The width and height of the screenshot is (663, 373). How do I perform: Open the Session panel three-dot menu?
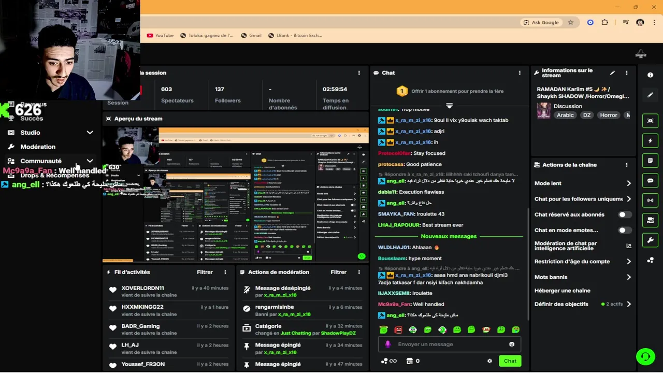click(359, 73)
